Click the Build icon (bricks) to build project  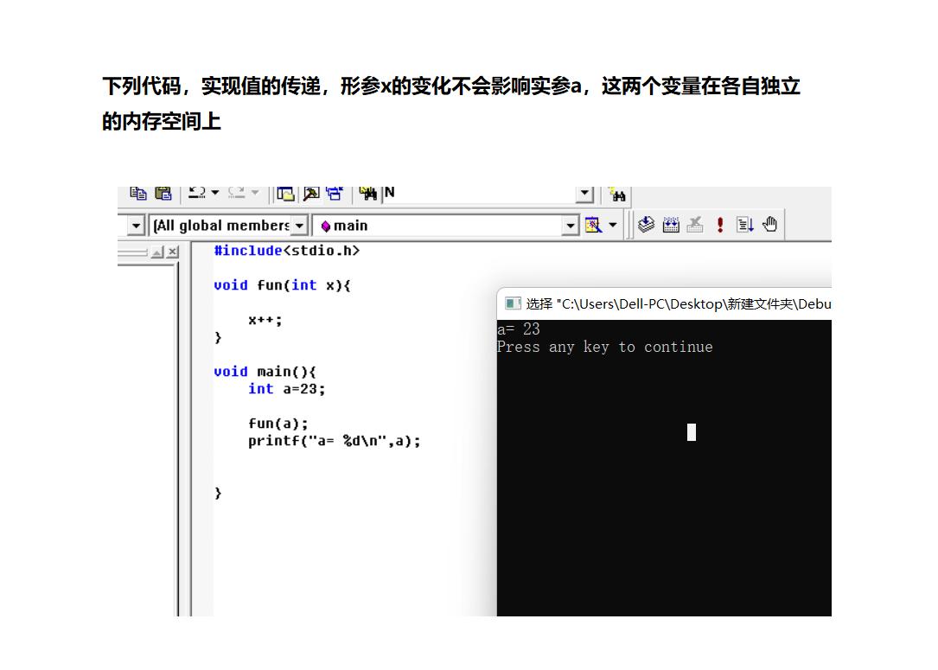tap(671, 224)
